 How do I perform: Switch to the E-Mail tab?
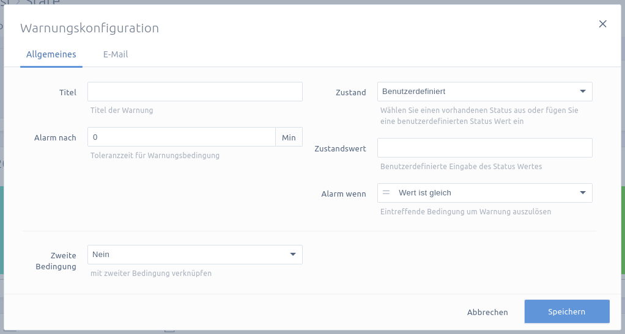[x=116, y=54]
